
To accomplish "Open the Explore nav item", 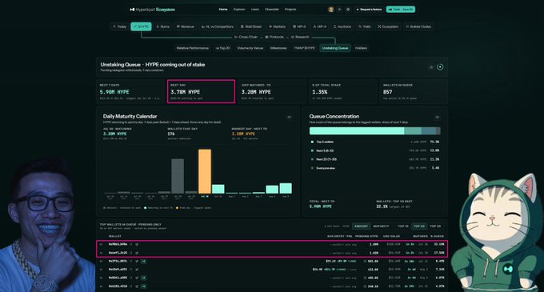I will click(239, 10).
